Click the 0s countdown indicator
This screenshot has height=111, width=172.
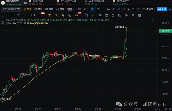[108, 9]
